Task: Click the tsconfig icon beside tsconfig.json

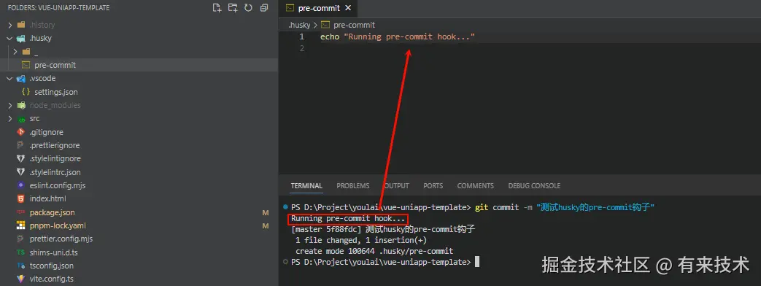Action: click(x=20, y=266)
